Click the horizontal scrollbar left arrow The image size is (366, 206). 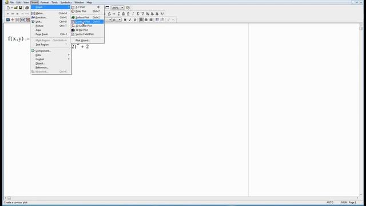6,198
